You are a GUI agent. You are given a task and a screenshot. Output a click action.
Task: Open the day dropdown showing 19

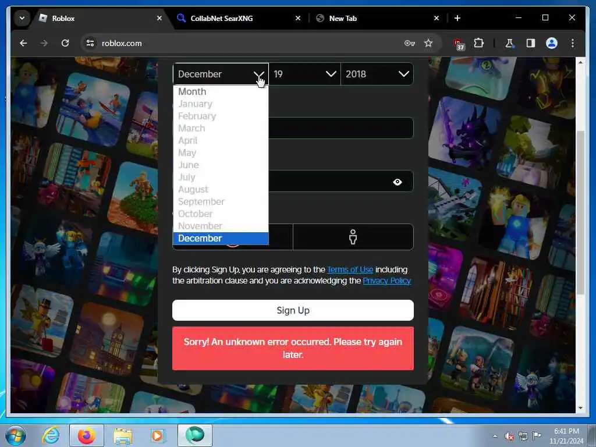(304, 74)
